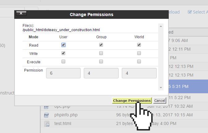Click the dialog scroll up arrow
Screen dimensions: 208x133
[x=160, y=27]
